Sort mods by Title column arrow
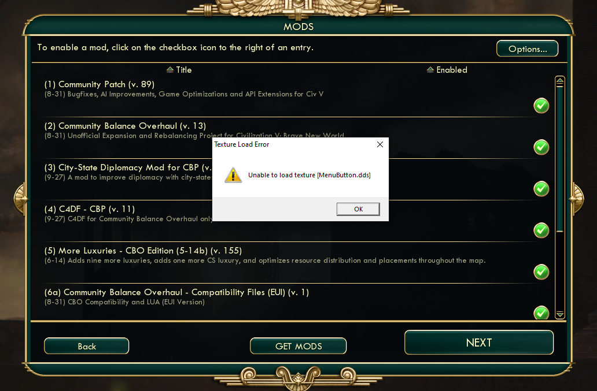Viewport: 597px width, 391px height. click(x=170, y=69)
